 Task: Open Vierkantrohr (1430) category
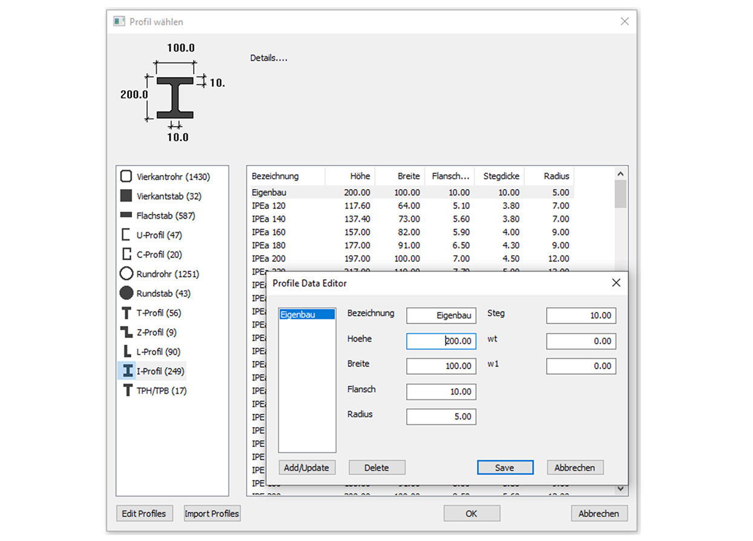pos(173,177)
